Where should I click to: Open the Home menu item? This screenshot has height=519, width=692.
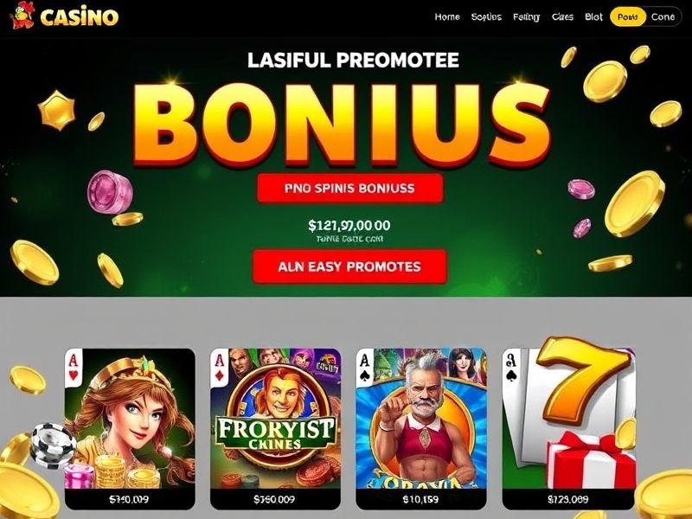pos(447,17)
